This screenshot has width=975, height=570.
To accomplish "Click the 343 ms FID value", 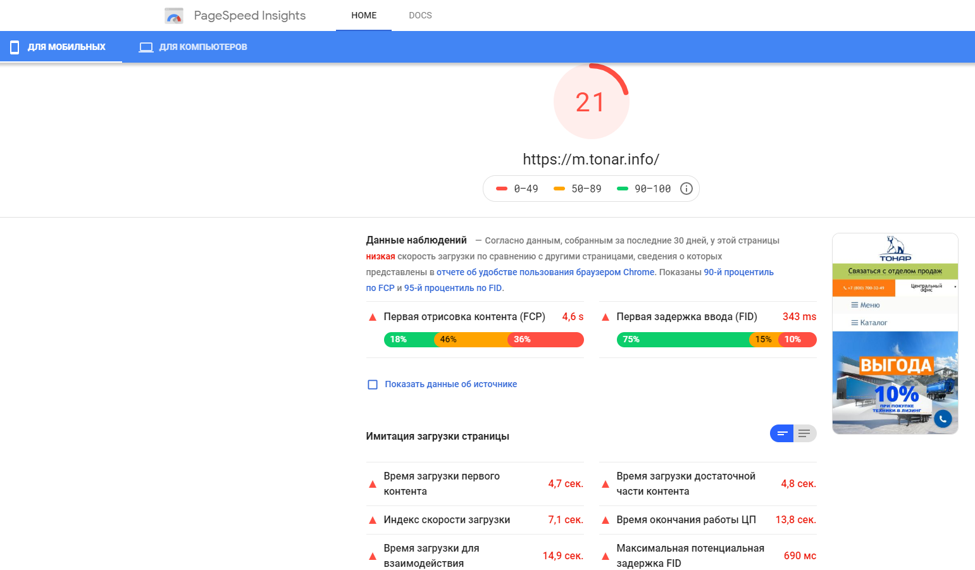I will (799, 317).
